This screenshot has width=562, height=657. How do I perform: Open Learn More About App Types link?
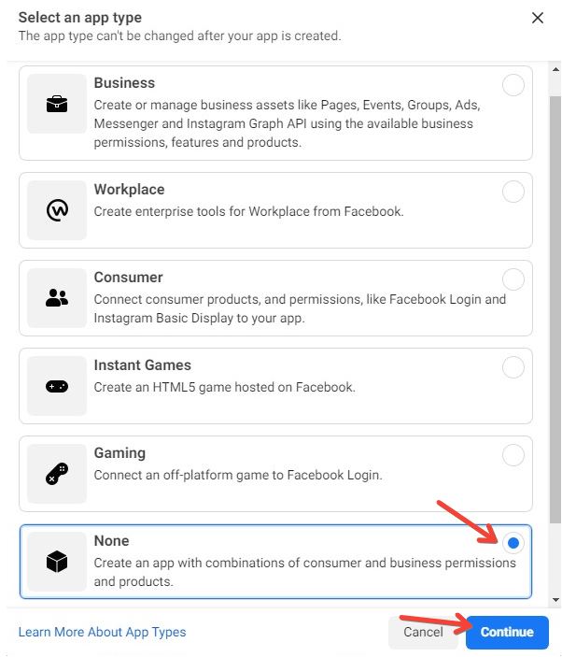(x=102, y=632)
